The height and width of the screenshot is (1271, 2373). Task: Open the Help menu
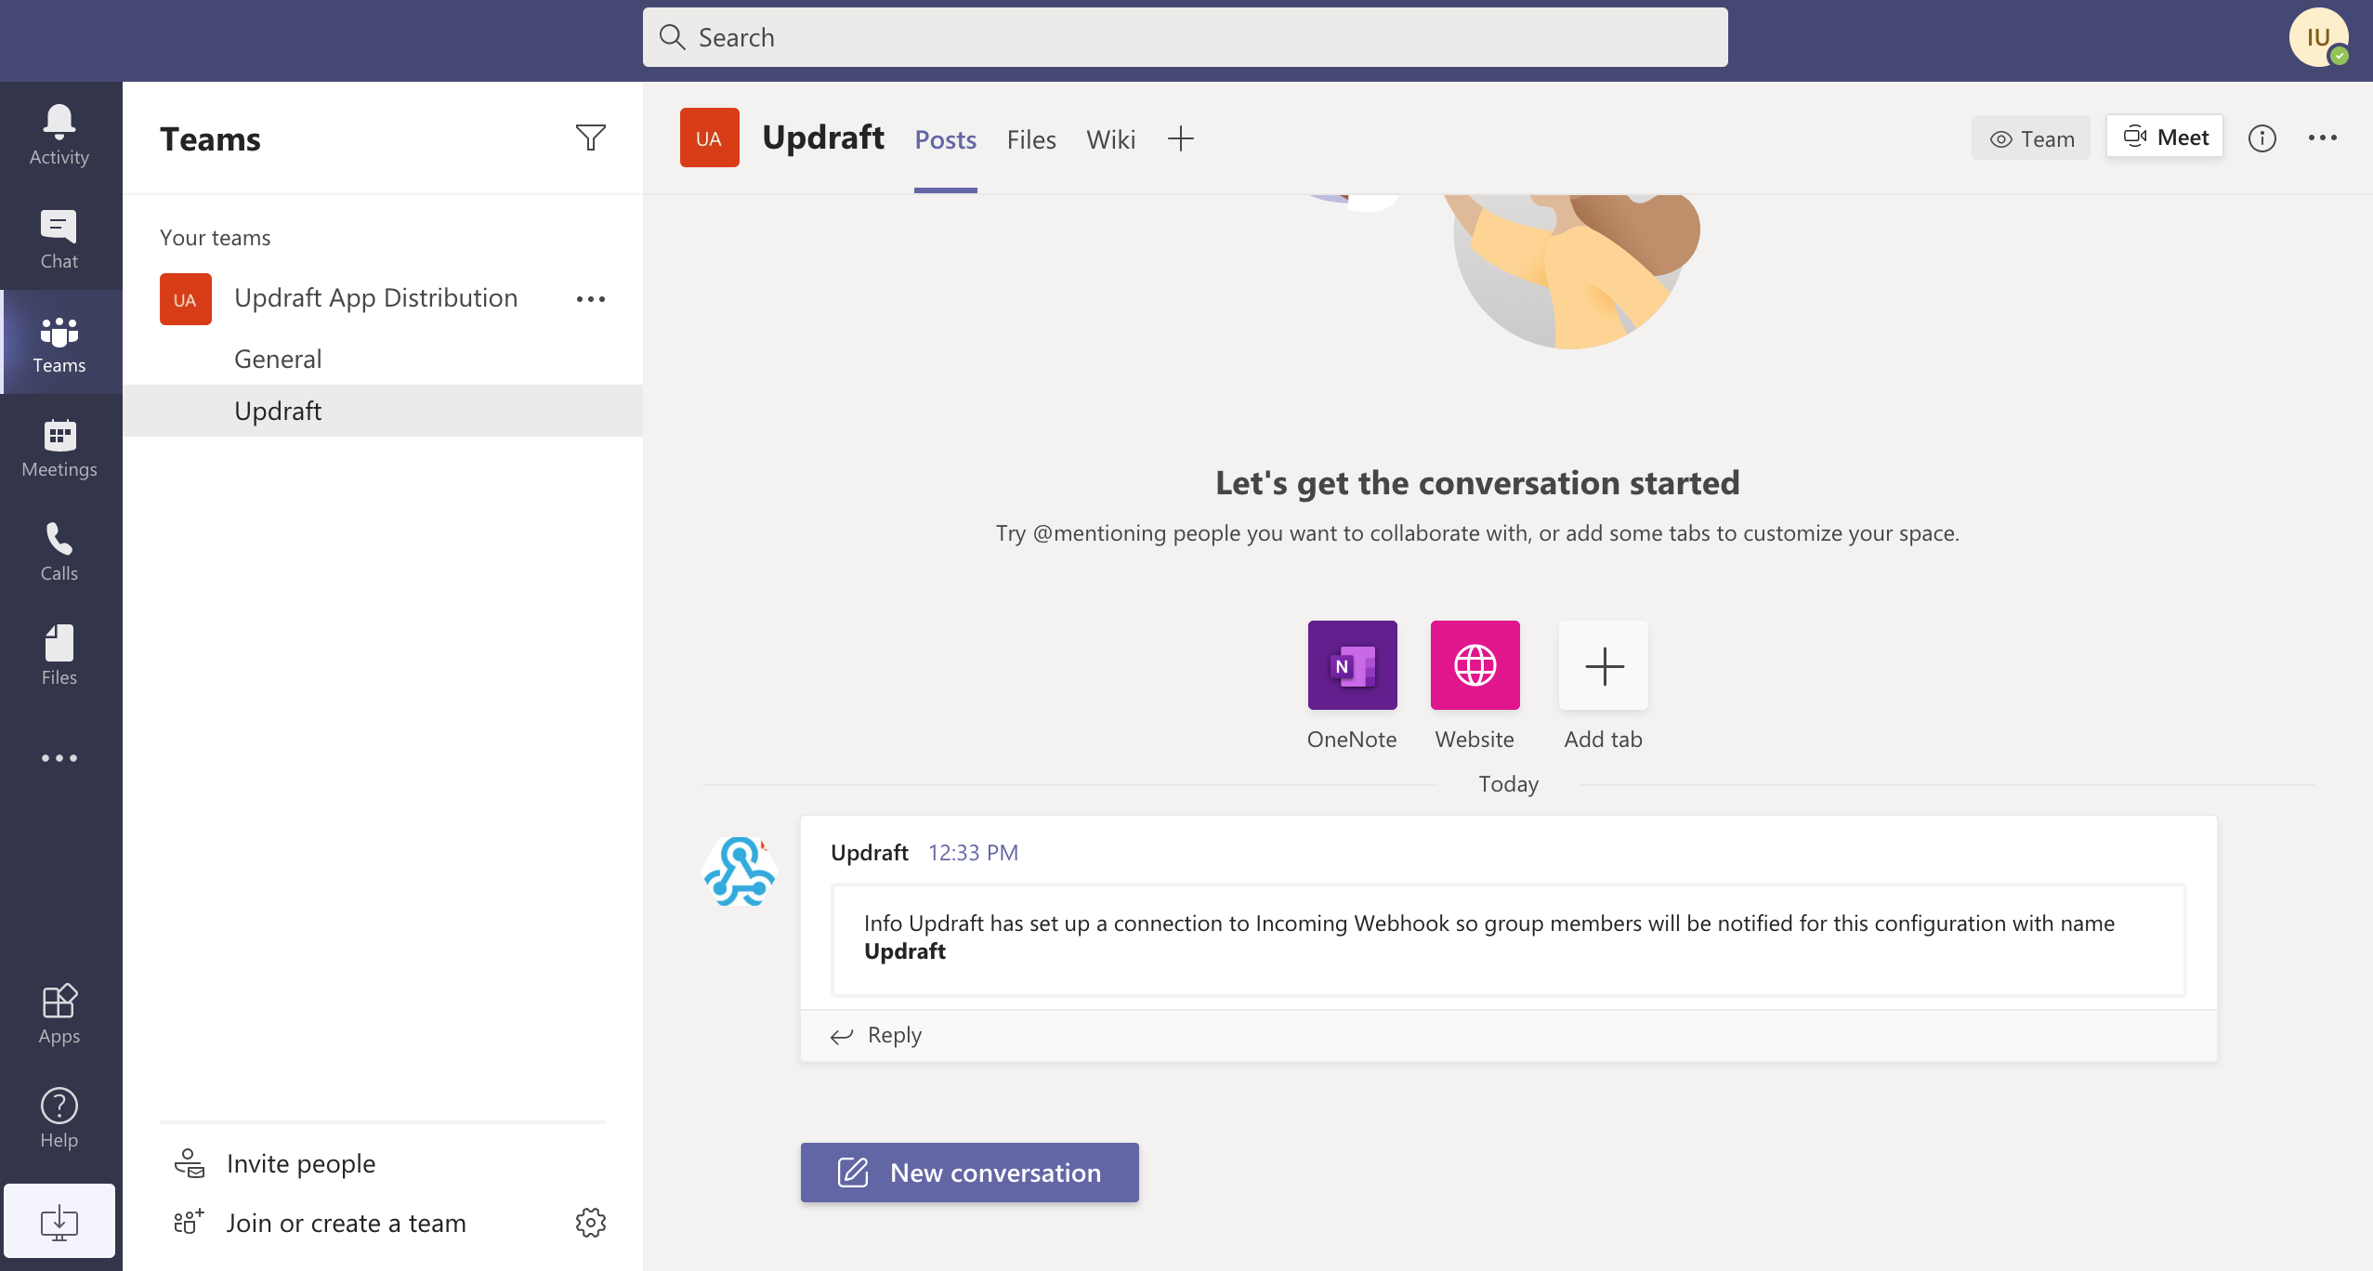(x=59, y=1118)
